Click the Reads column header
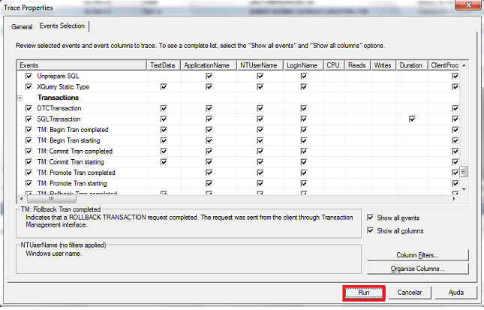Image resolution: width=484 pixels, height=310 pixels. click(x=358, y=65)
